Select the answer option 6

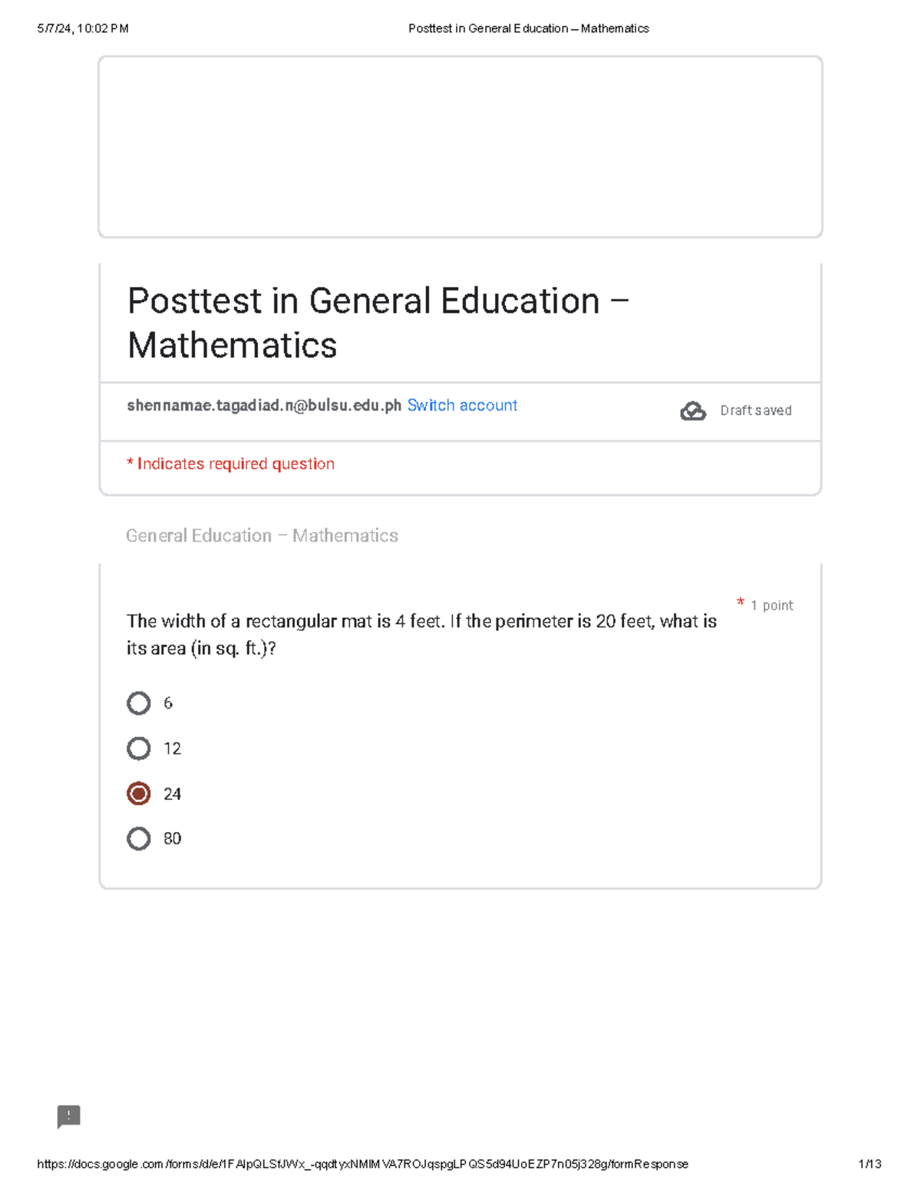coord(167,703)
